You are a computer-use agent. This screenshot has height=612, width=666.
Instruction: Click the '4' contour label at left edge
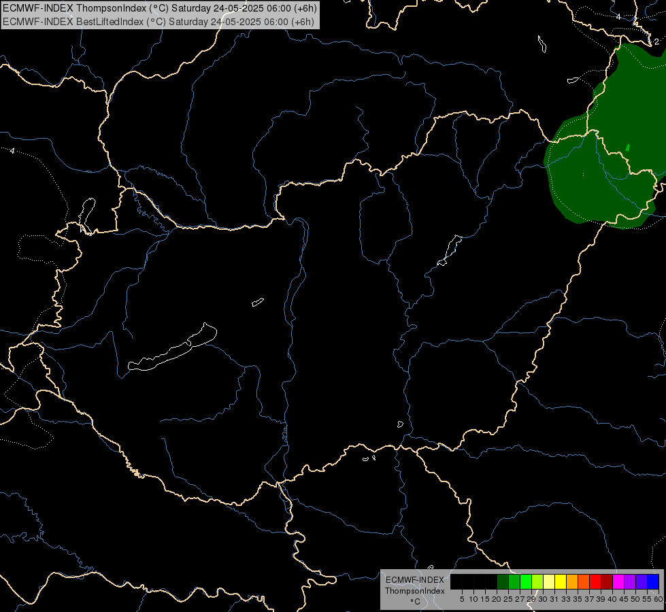pos(12,151)
